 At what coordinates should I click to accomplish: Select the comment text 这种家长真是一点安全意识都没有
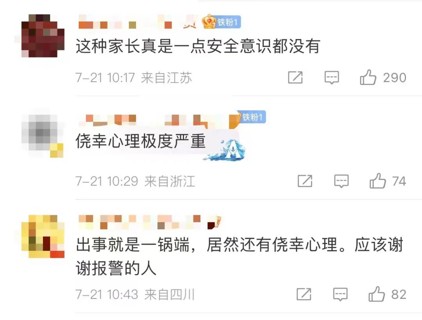198,46
